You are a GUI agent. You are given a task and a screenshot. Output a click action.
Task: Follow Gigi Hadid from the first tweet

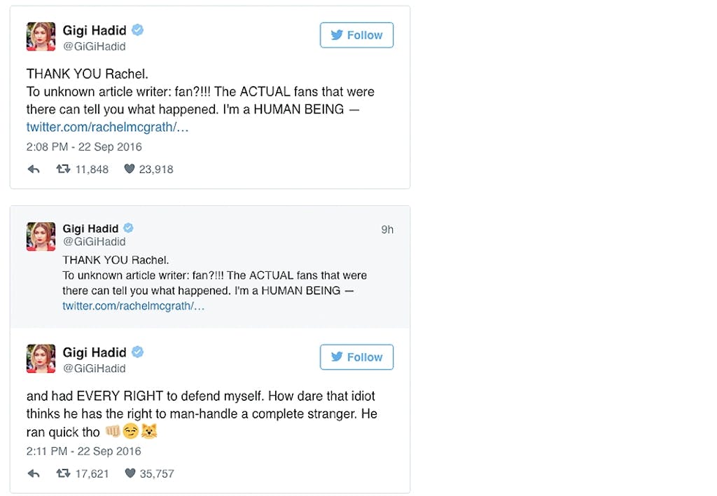click(x=356, y=35)
